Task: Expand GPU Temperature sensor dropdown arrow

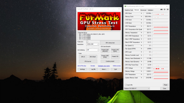Action: pyautogui.click(x=141, y=26)
